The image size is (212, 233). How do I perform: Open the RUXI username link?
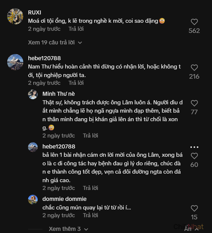(35, 13)
